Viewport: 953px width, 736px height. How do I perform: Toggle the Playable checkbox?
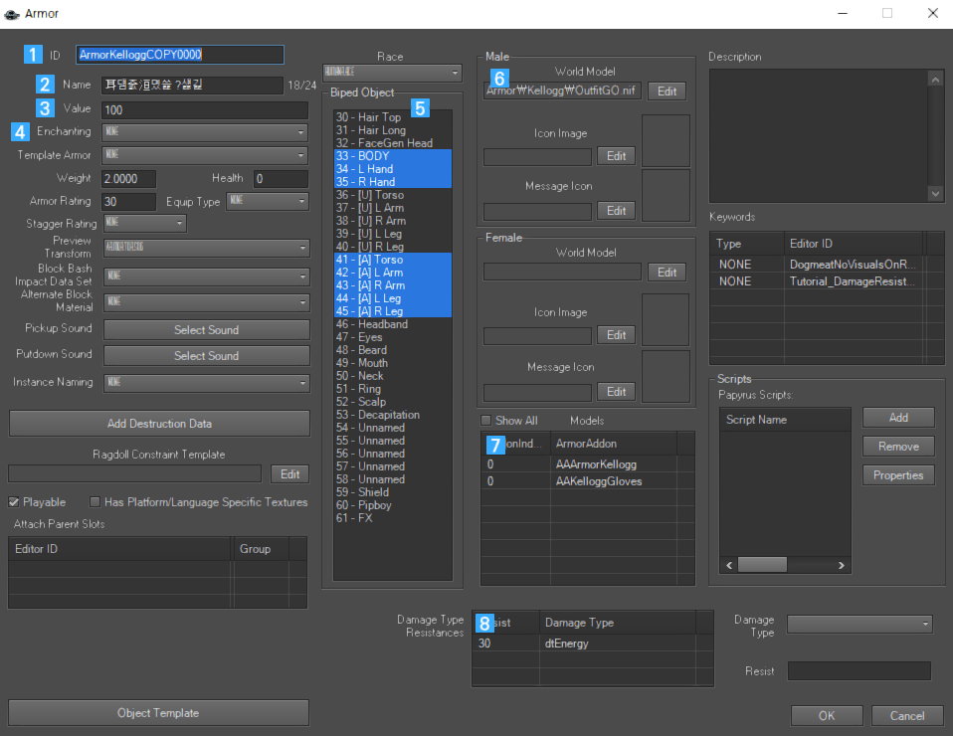tap(13, 502)
